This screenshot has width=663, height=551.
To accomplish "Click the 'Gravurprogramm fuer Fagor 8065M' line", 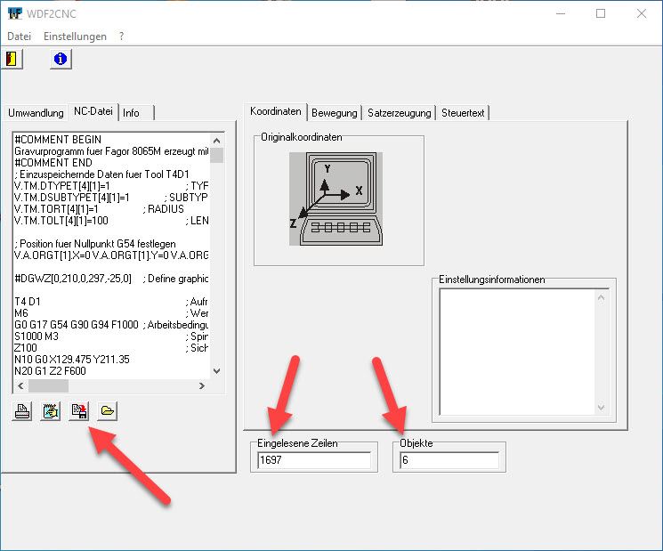I will [x=111, y=151].
